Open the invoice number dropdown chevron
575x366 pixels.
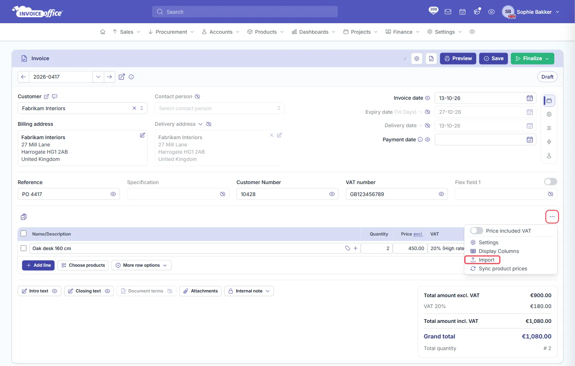click(x=98, y=77)
